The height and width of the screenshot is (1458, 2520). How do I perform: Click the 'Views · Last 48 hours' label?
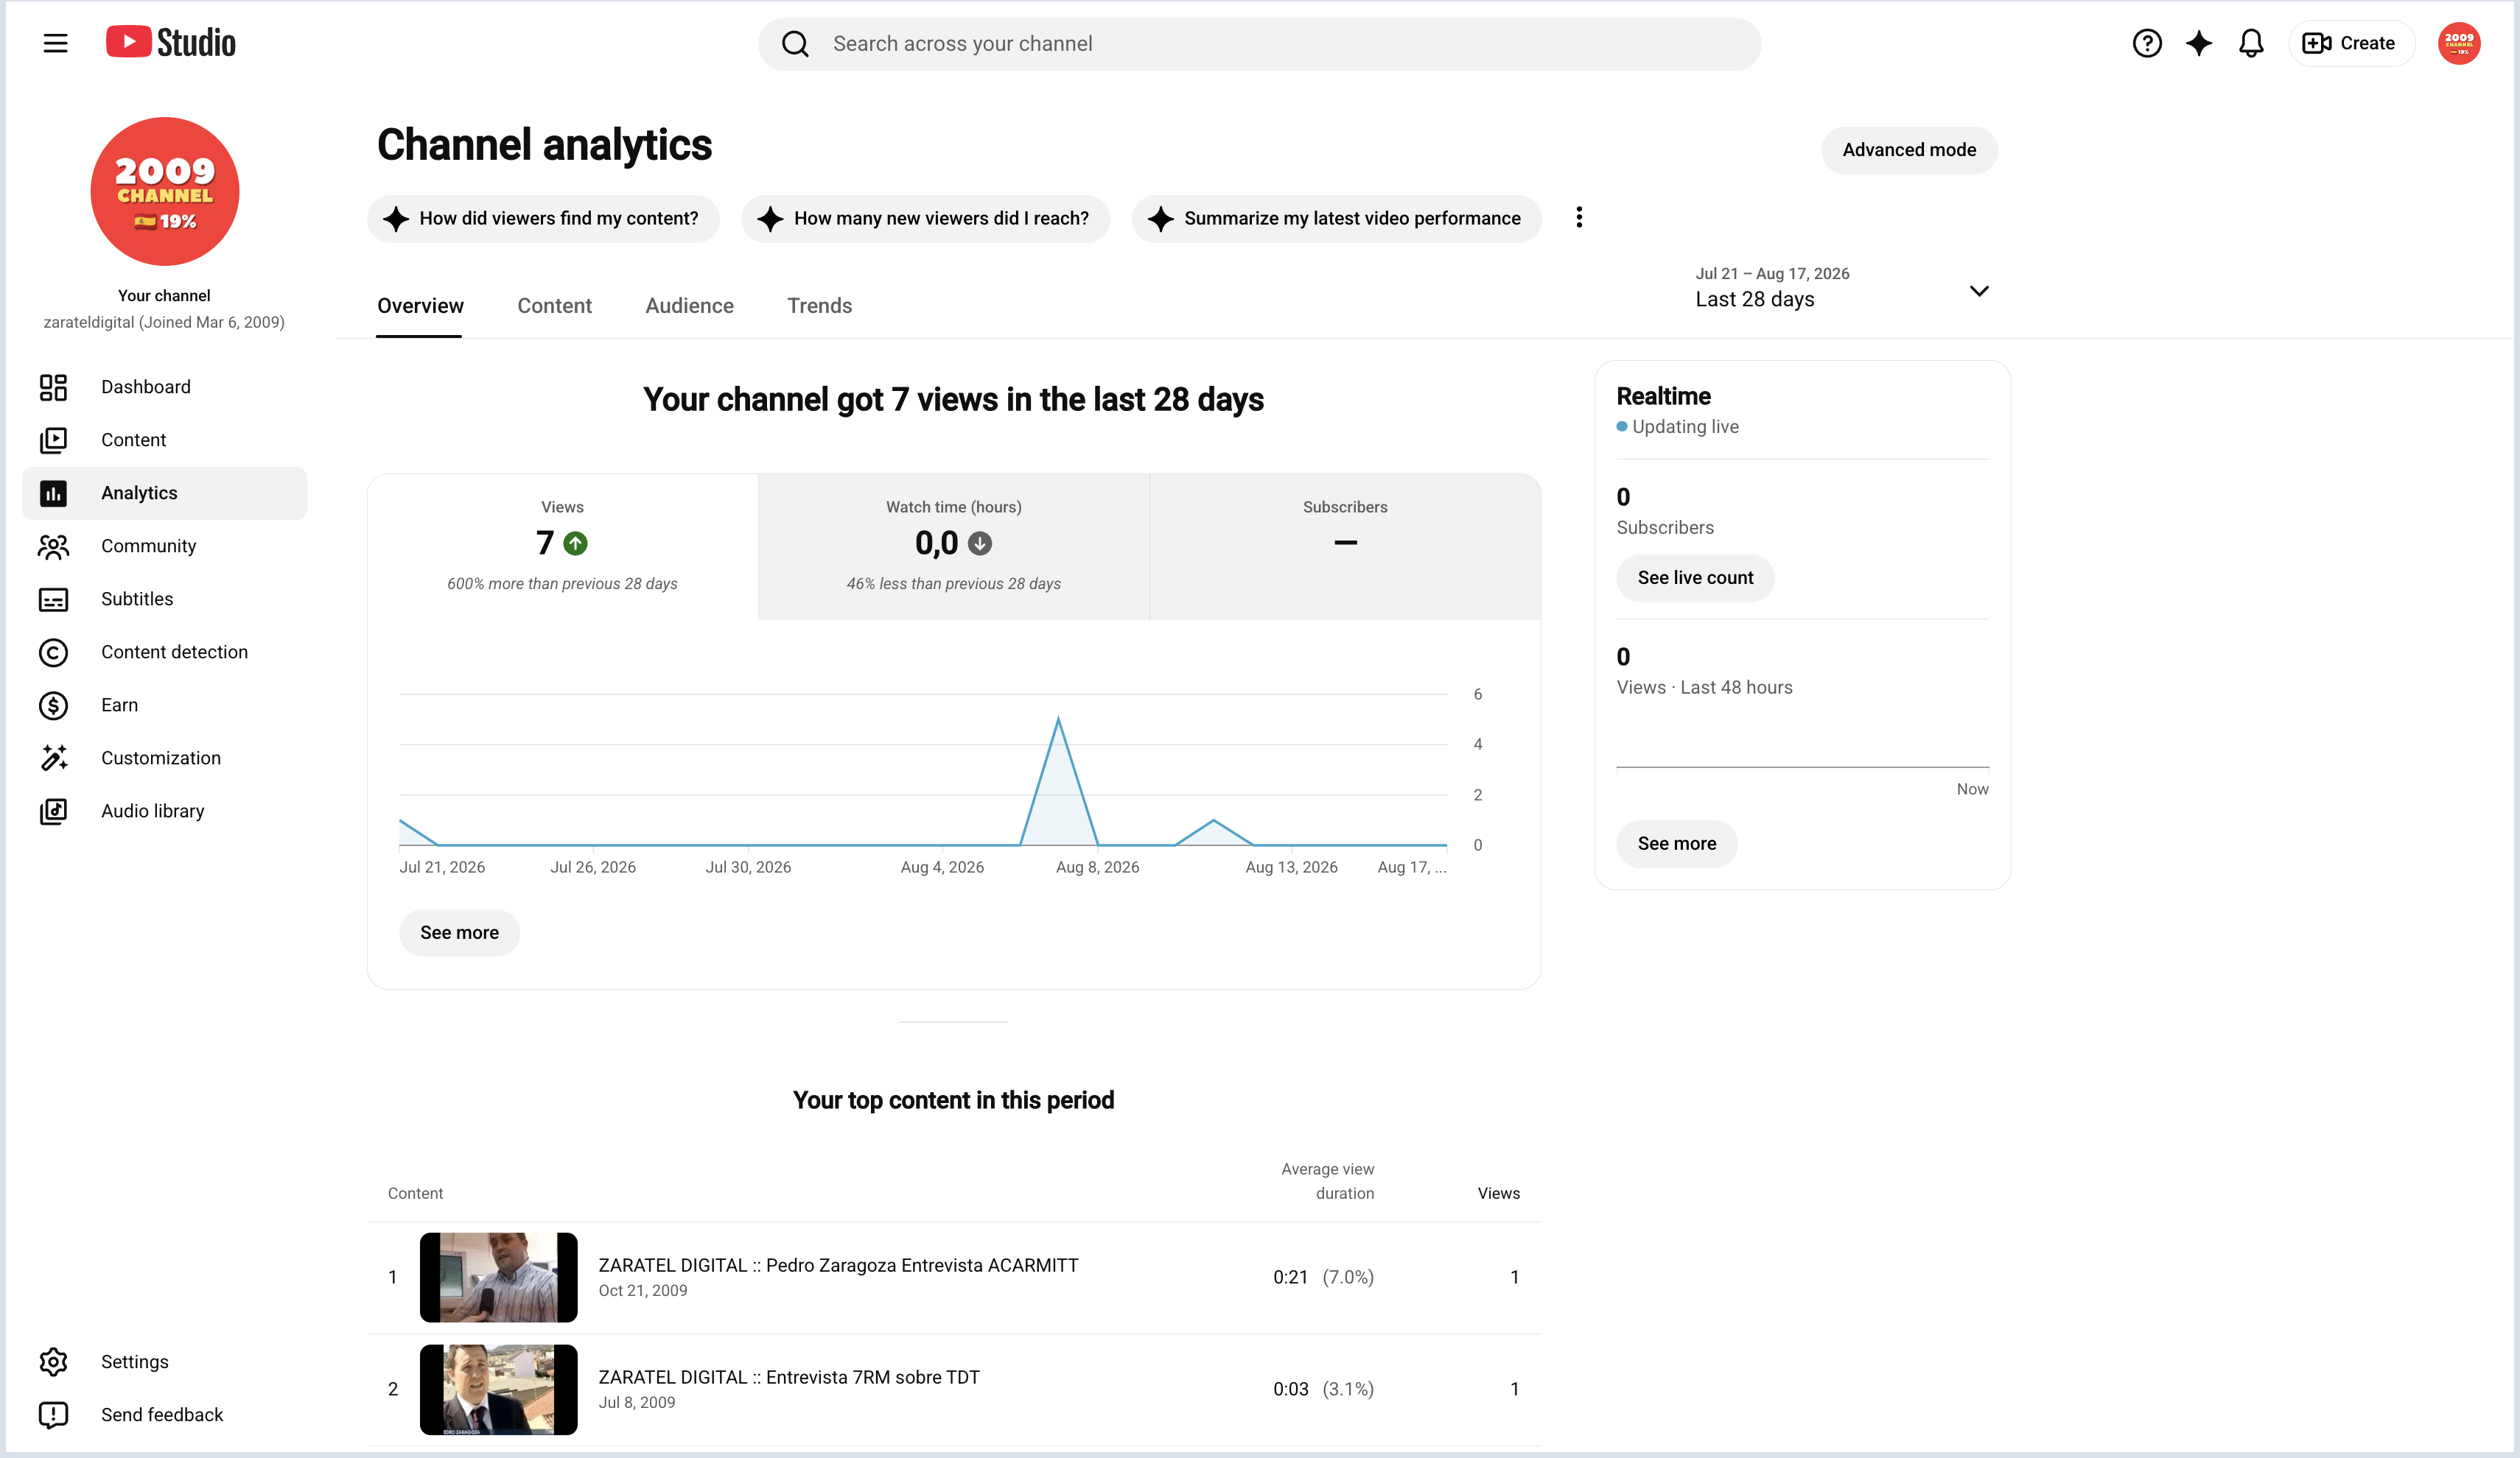click(1704, 688)
